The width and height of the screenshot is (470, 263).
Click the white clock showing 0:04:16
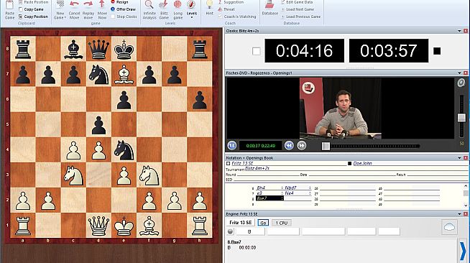(304, 50)
